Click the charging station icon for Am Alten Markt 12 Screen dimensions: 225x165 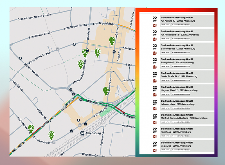point(155,39)
